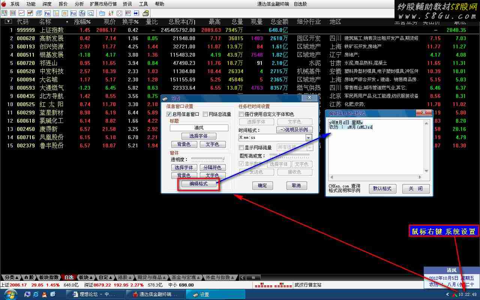The width and height of the screenshot is (480, 300).
Task: Open the f(x) formula toolbar icon
Action: click(x=82, y=13)
